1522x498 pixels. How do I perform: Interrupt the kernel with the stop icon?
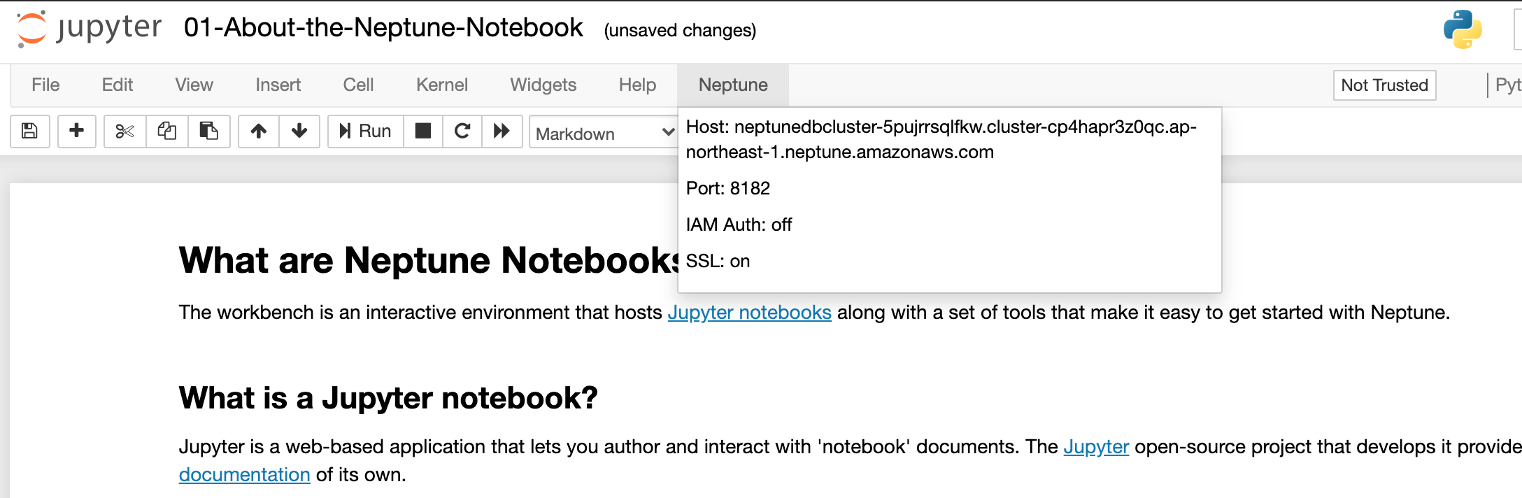[x=423, y=131]
